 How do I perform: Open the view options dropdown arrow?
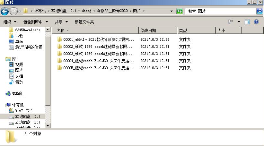(x=239, y=22)
